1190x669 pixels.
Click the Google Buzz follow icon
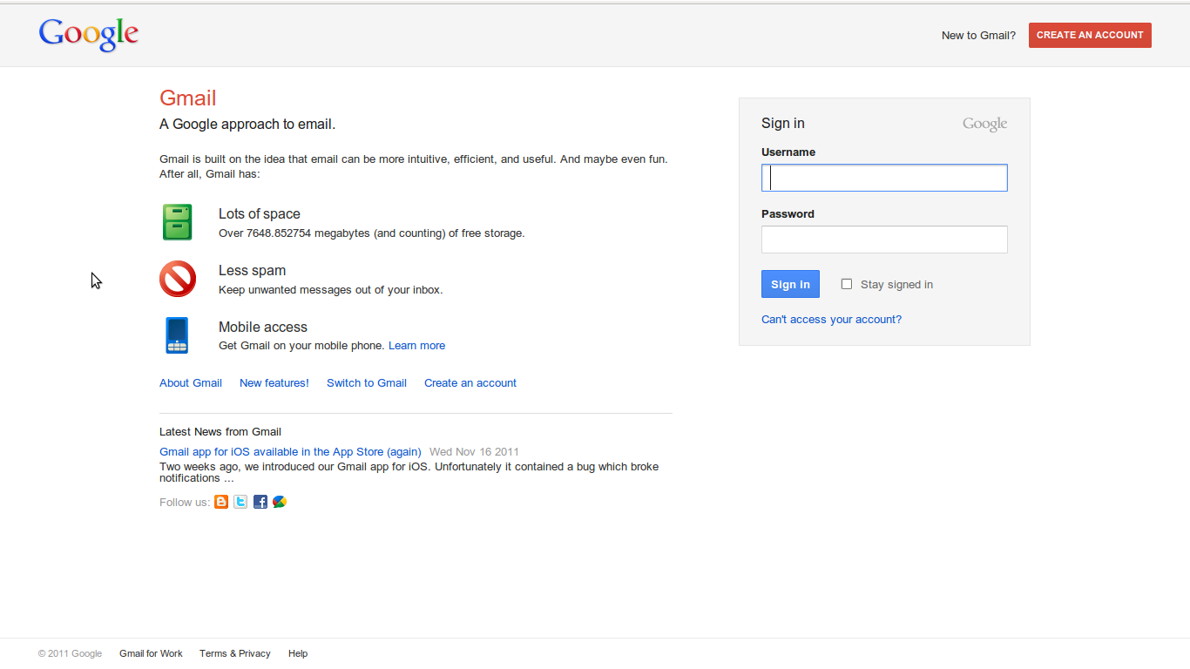279,502
